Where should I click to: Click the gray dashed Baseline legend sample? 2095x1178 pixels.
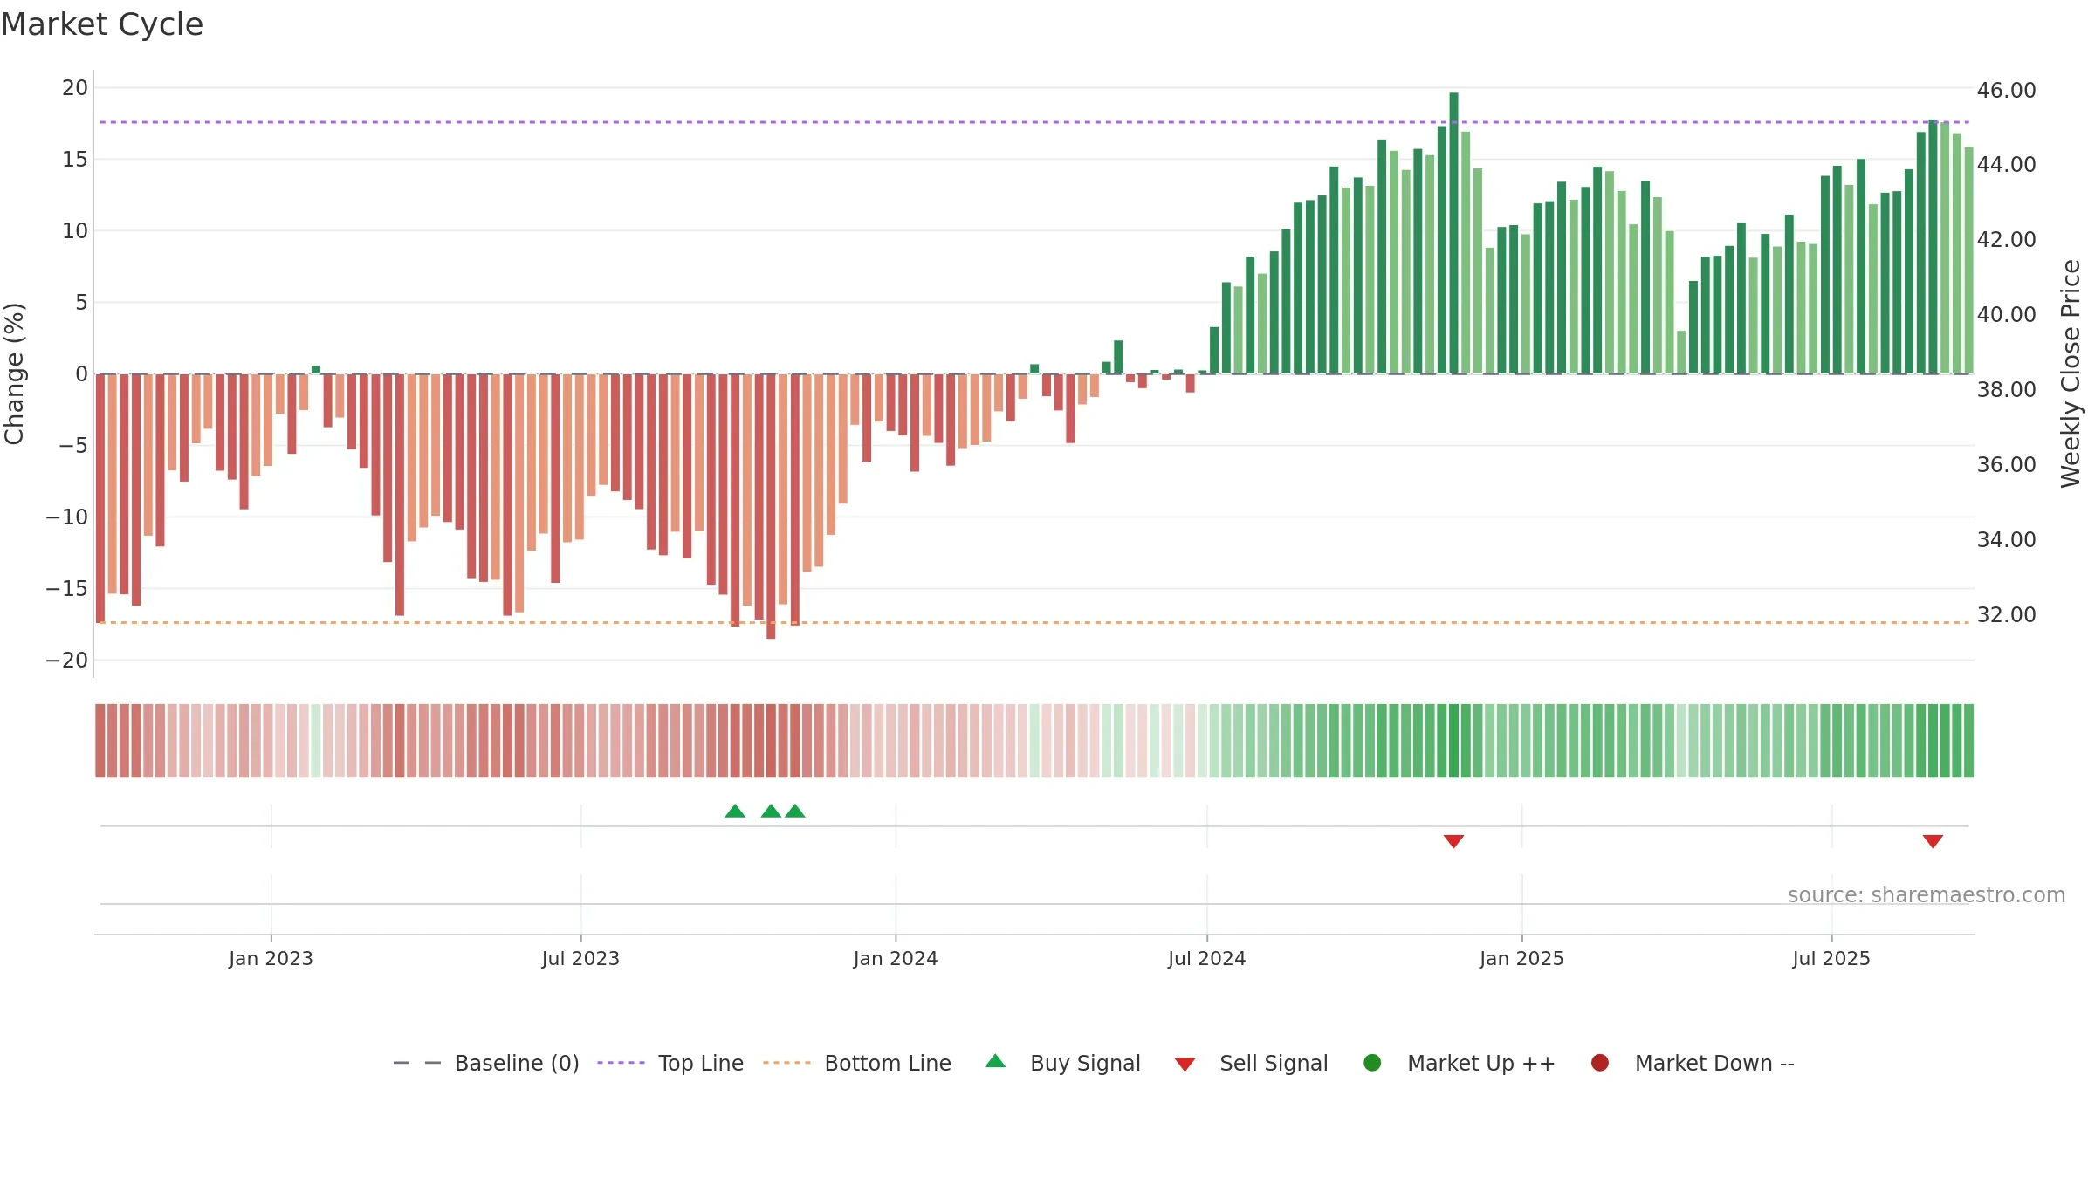(417, 1063)
